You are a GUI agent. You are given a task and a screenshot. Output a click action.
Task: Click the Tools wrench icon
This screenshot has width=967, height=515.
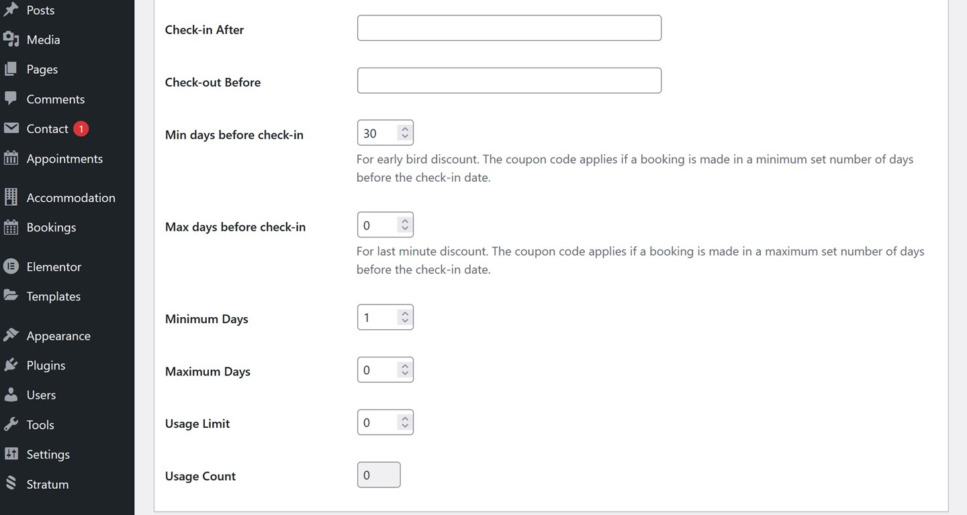tap(13, 424)
